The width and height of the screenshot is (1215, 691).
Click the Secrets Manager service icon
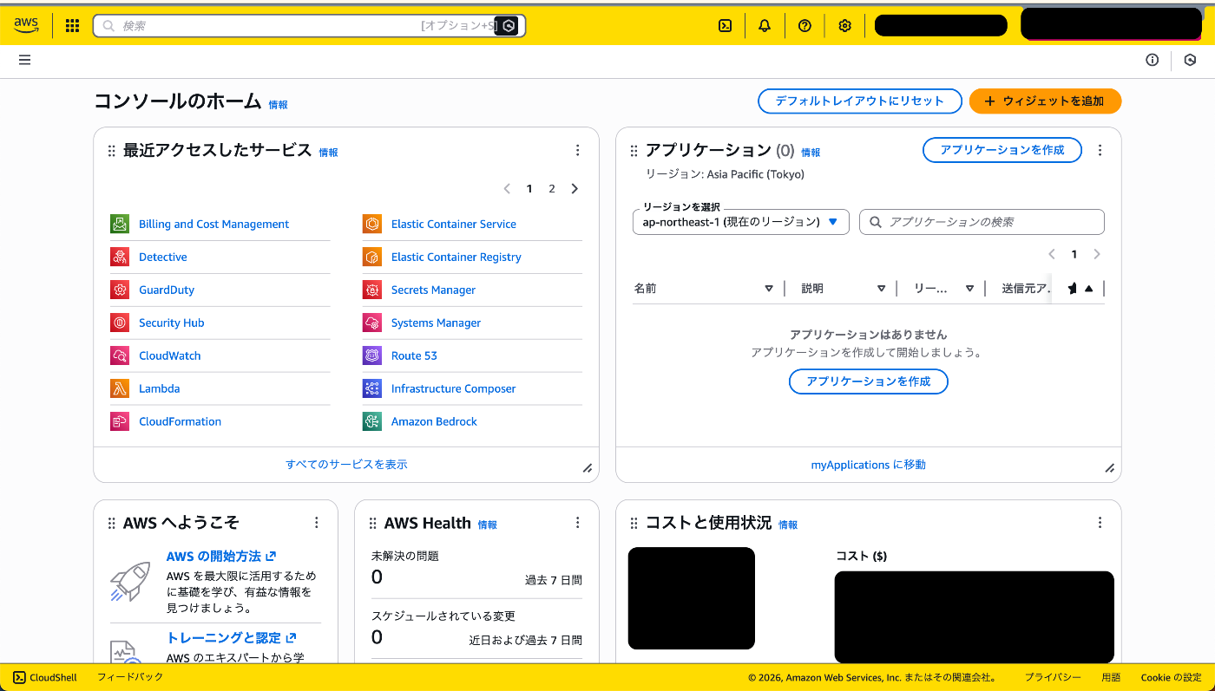[371, 290]
